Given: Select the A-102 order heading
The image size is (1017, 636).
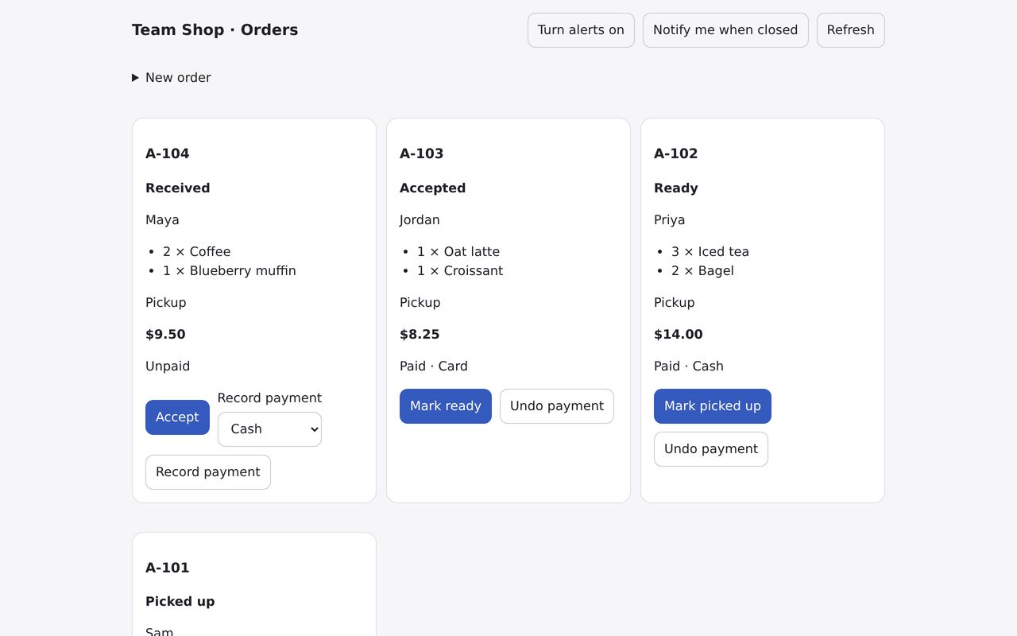Looking at the screenshot, I should click(676, 153).
